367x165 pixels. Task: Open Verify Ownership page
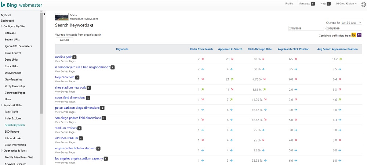click(15, 86)
